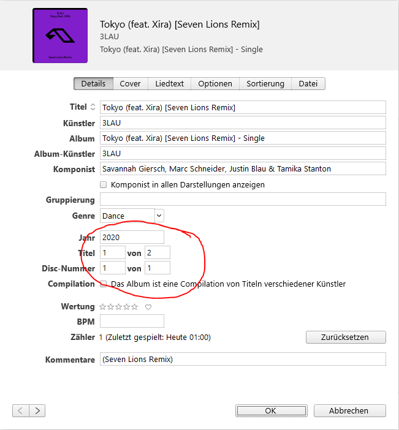Click the Album name field
The height and width of the screenshot is (430, 399).
click(x=243, y=138)
